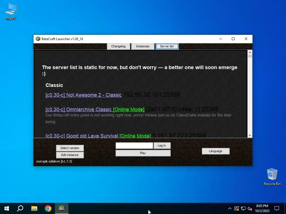Open the Recycle Bin desktop icon
The width and height of the screenshot is (286, 214).
(272, 177)
